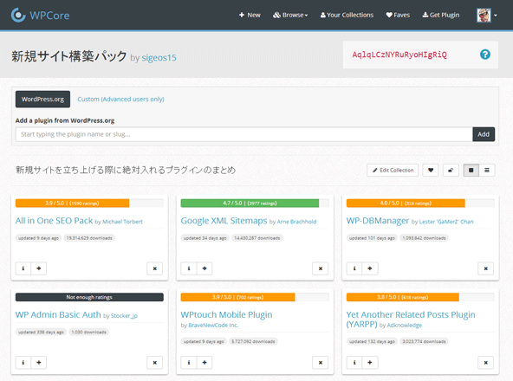
Task: Open All in One SEO Pack link
Action: point(54,221)
